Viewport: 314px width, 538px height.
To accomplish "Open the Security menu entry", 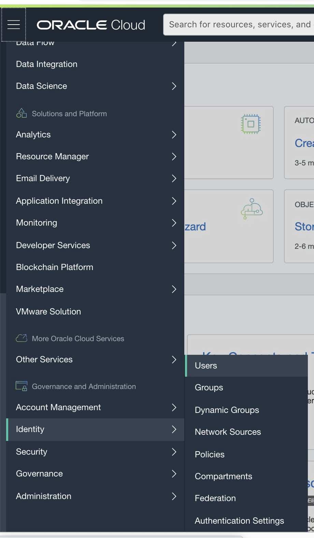I will 32,452.
